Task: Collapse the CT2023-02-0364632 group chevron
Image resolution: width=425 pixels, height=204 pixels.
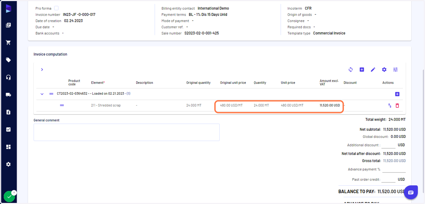Action: click(x=42, y=94)
